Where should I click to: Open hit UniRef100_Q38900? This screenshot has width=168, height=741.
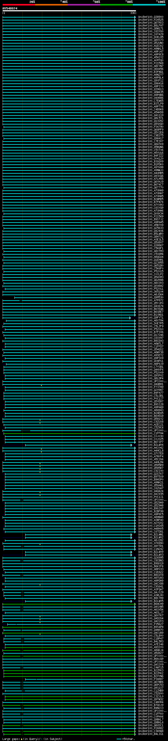pyautogui.click(x=151, y=17)
